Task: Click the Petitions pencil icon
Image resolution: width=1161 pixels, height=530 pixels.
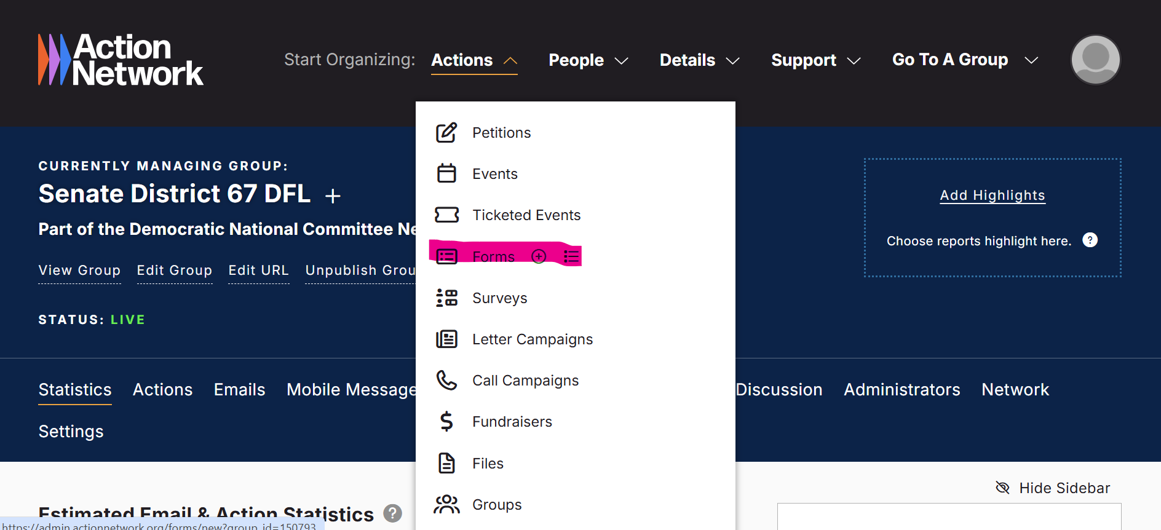Action: pos(446,133)
